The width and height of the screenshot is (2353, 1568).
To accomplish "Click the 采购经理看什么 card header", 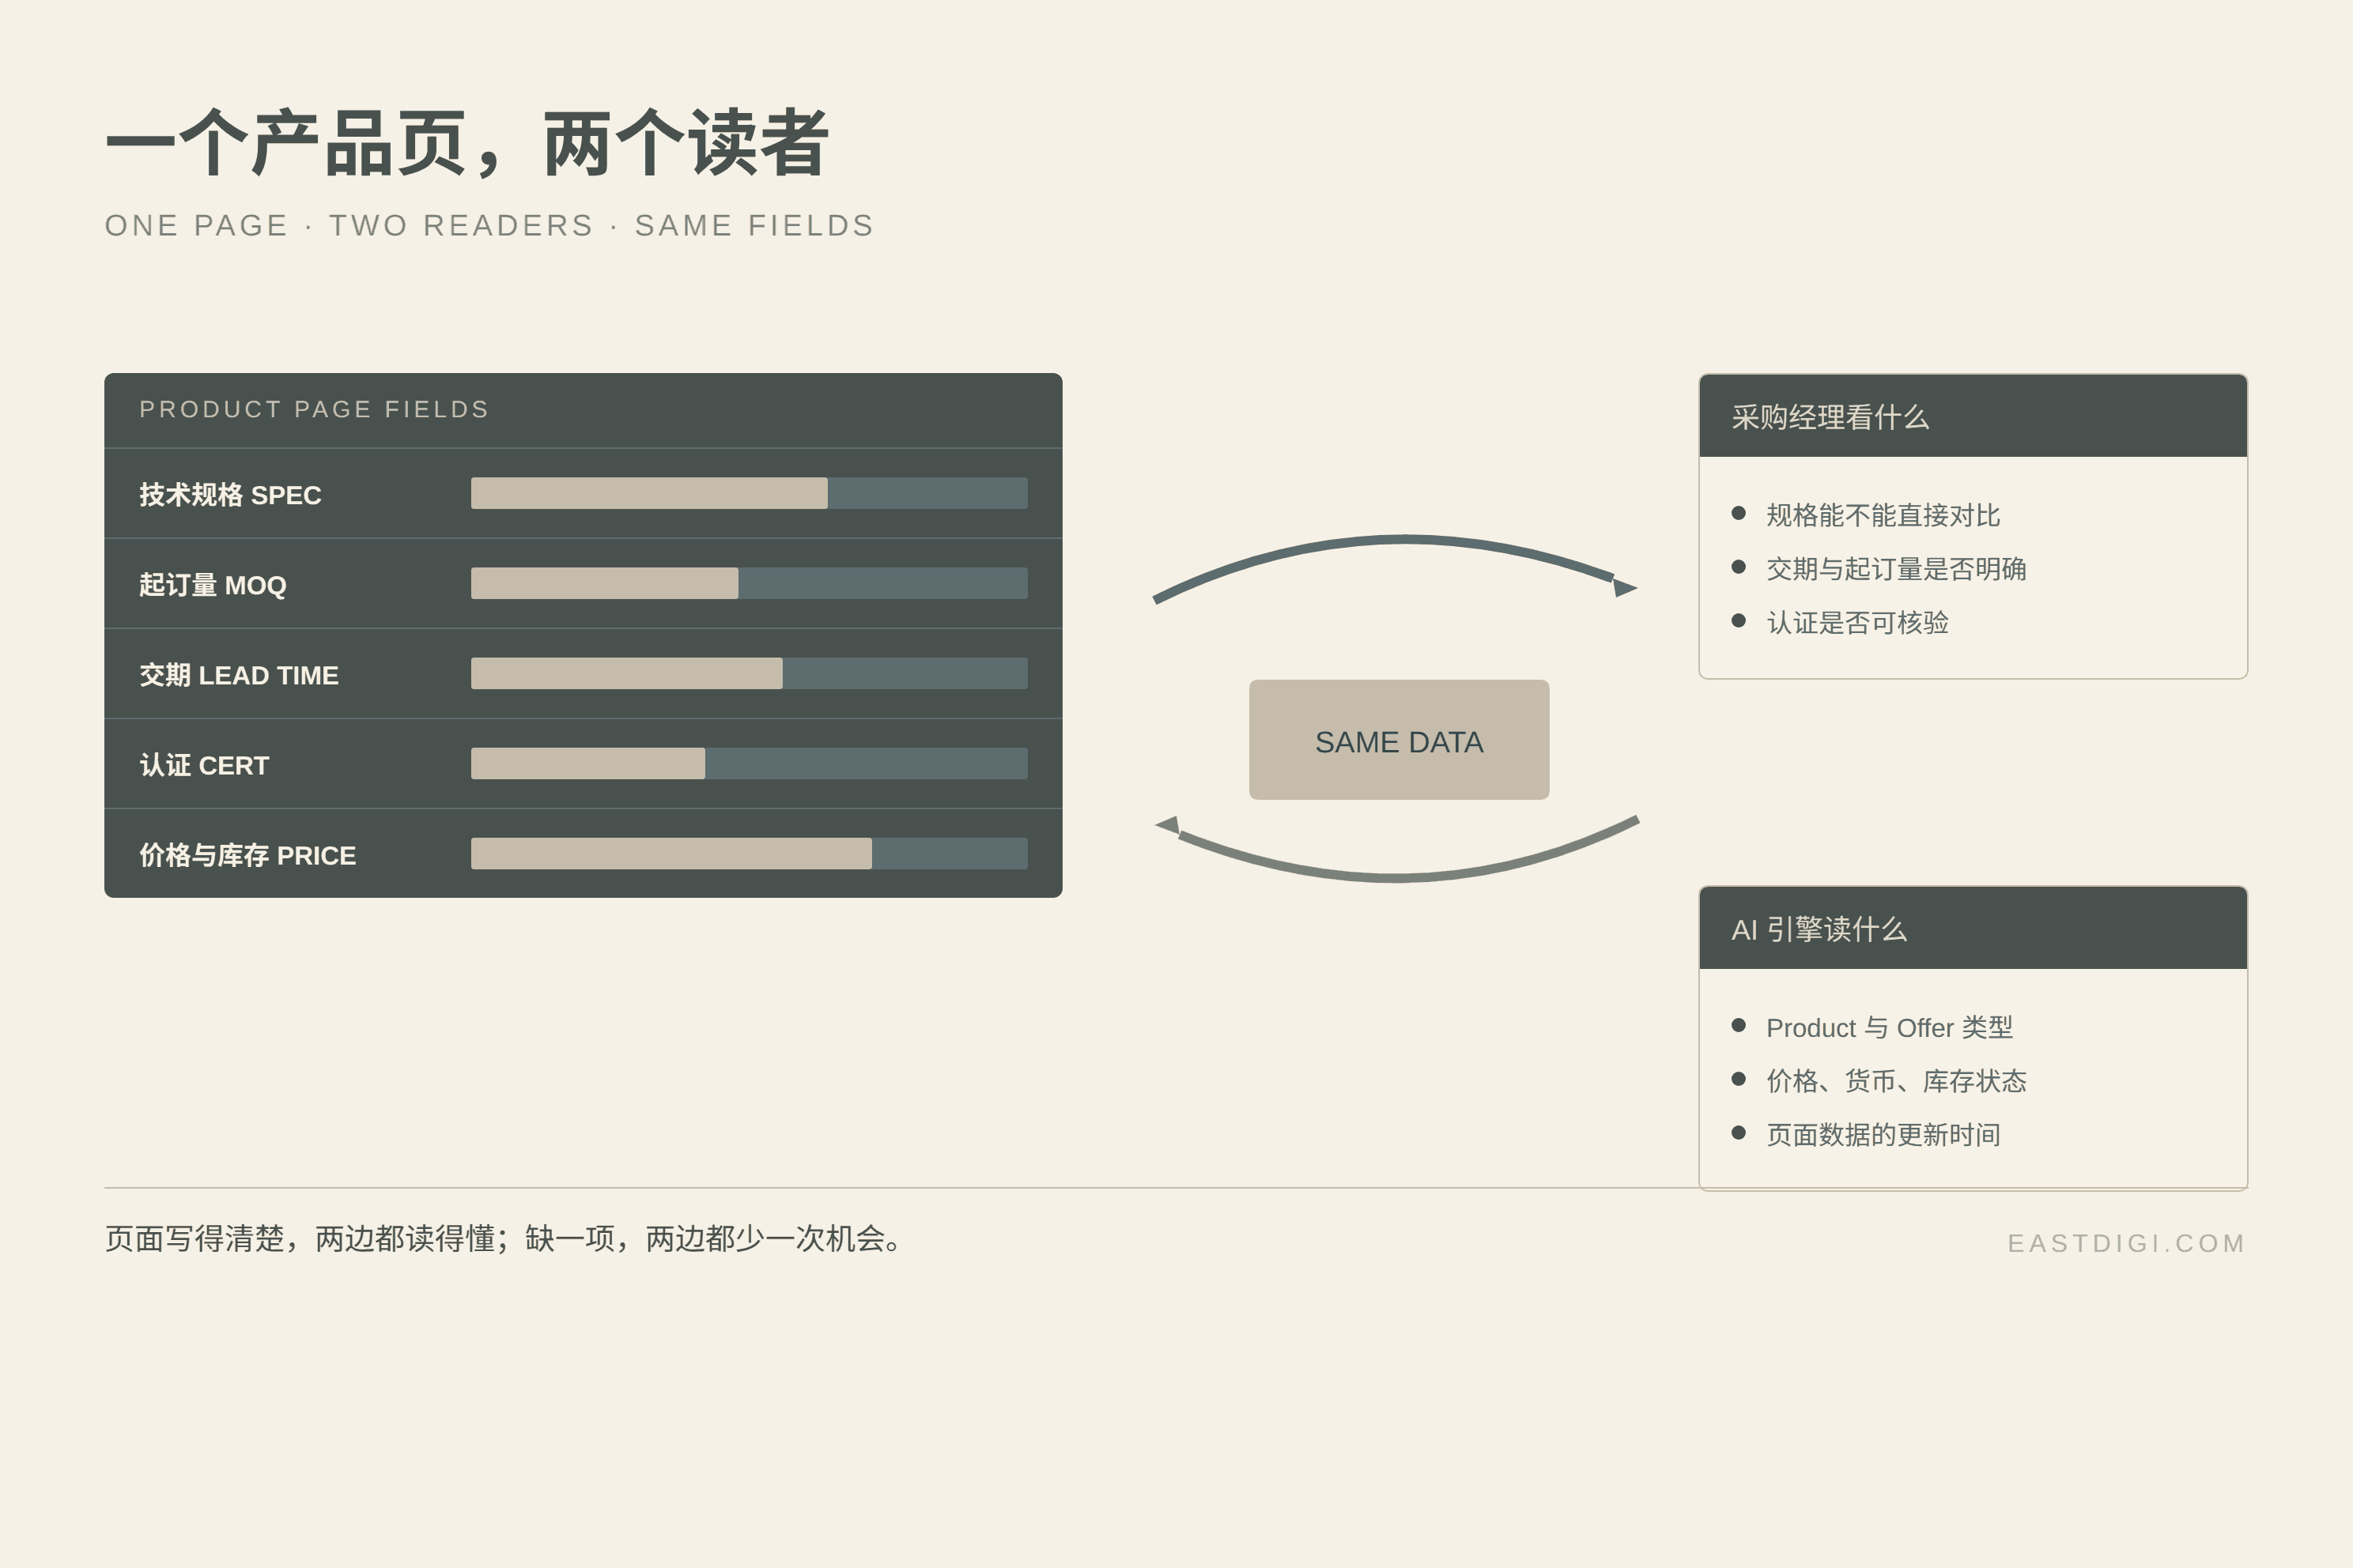I will (1973, 416).
